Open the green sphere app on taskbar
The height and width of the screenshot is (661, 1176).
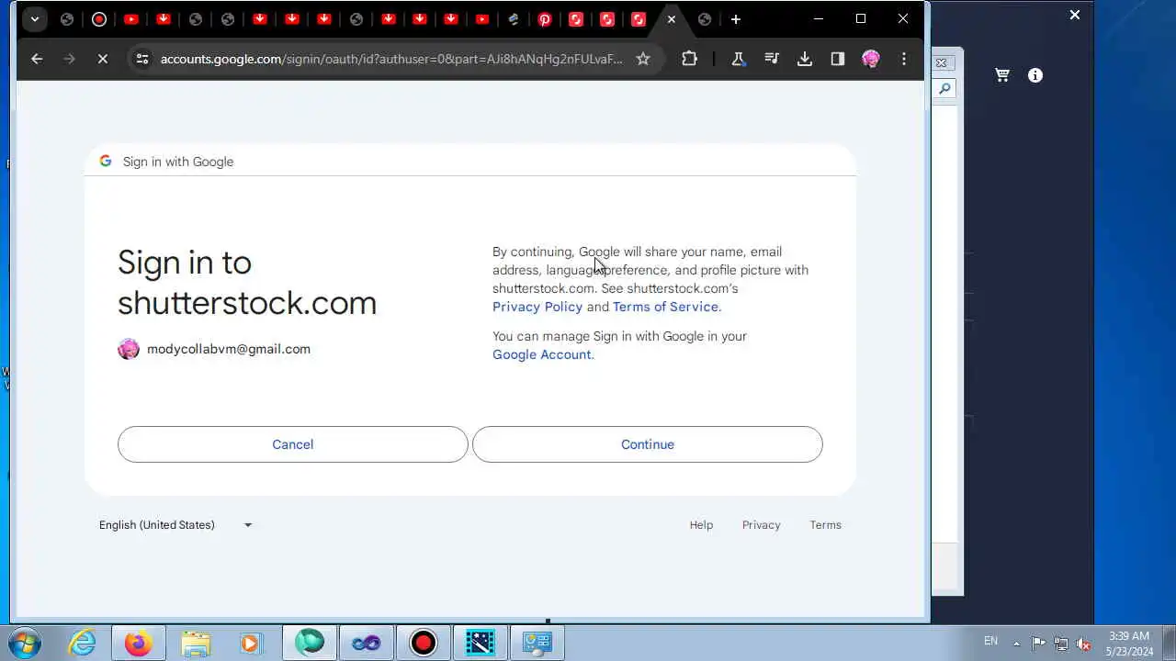tap(310, 643)
